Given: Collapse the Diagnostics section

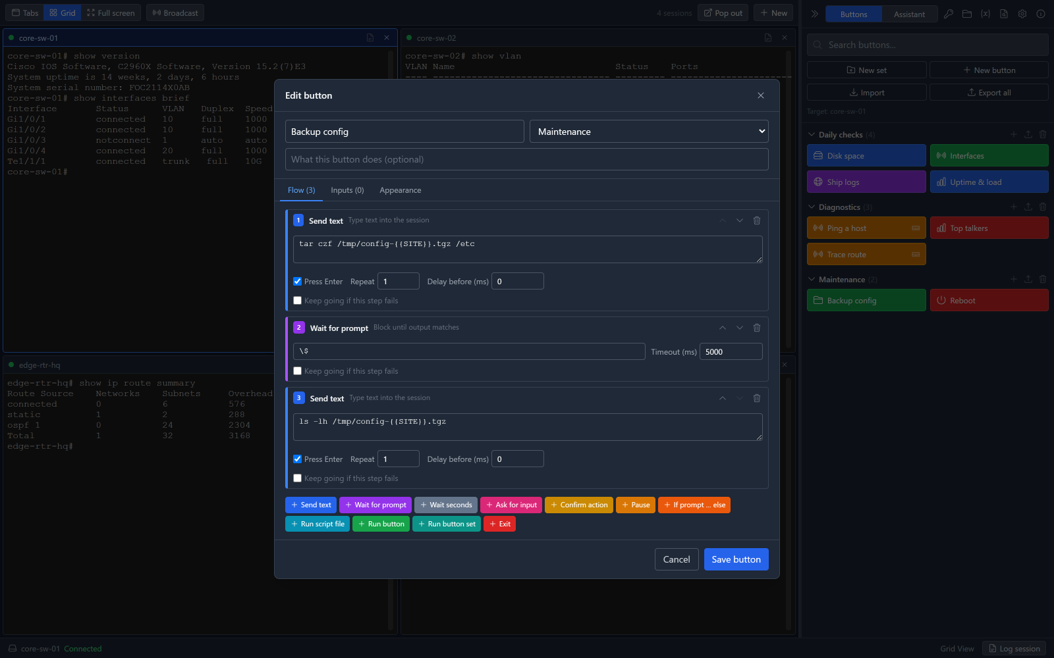Looking at the screenshot, I should pyautogui.click(x=812, y=207).
